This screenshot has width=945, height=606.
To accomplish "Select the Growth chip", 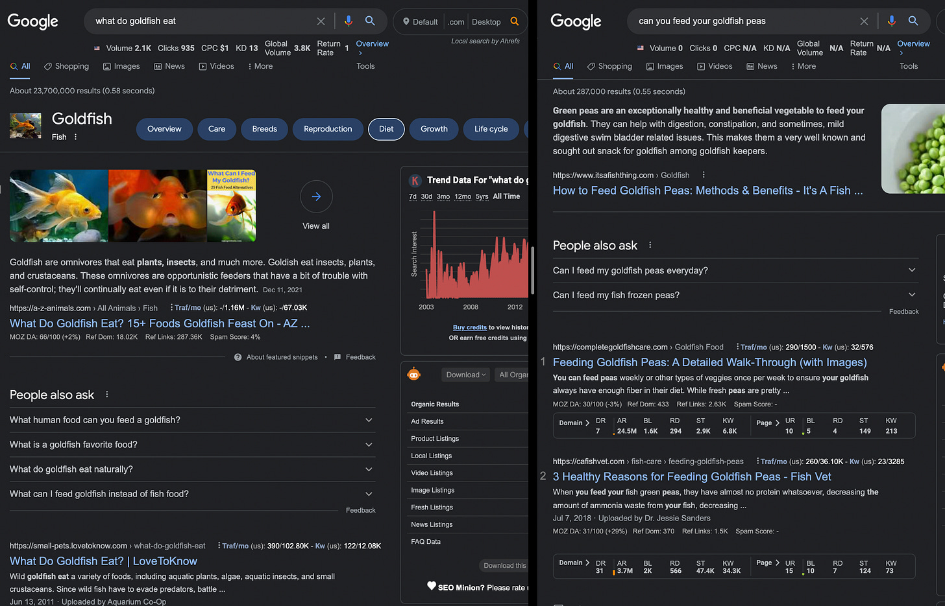I will point(434,129).
